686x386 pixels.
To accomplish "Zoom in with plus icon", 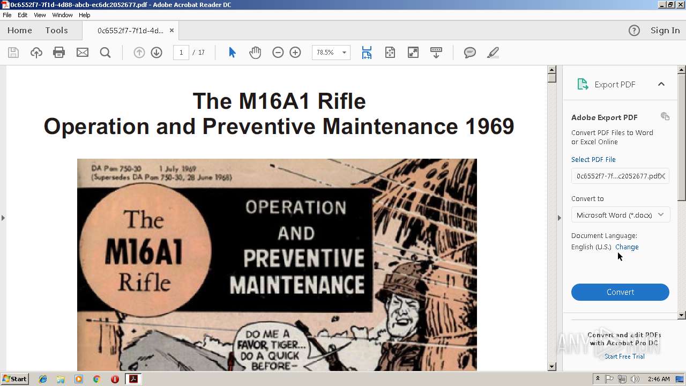I will 295,53.
